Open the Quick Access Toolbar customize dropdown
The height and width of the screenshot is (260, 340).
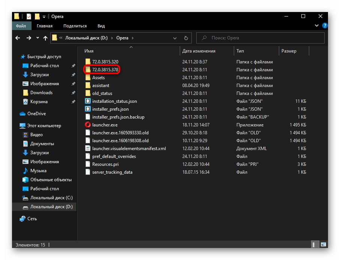[x=44, y=17]
